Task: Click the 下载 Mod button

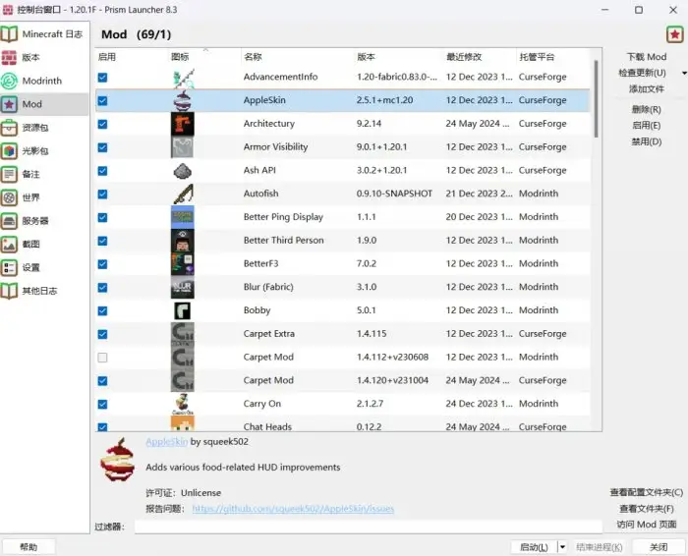Action: 646,57
